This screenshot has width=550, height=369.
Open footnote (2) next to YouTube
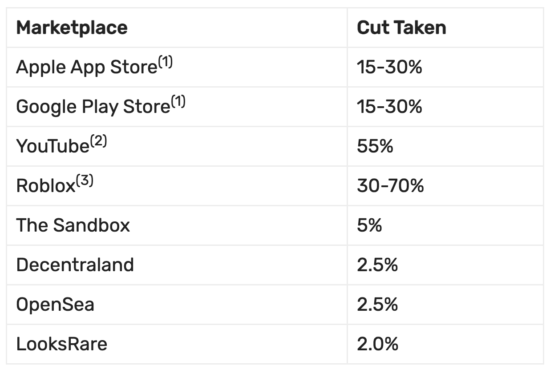98,142
